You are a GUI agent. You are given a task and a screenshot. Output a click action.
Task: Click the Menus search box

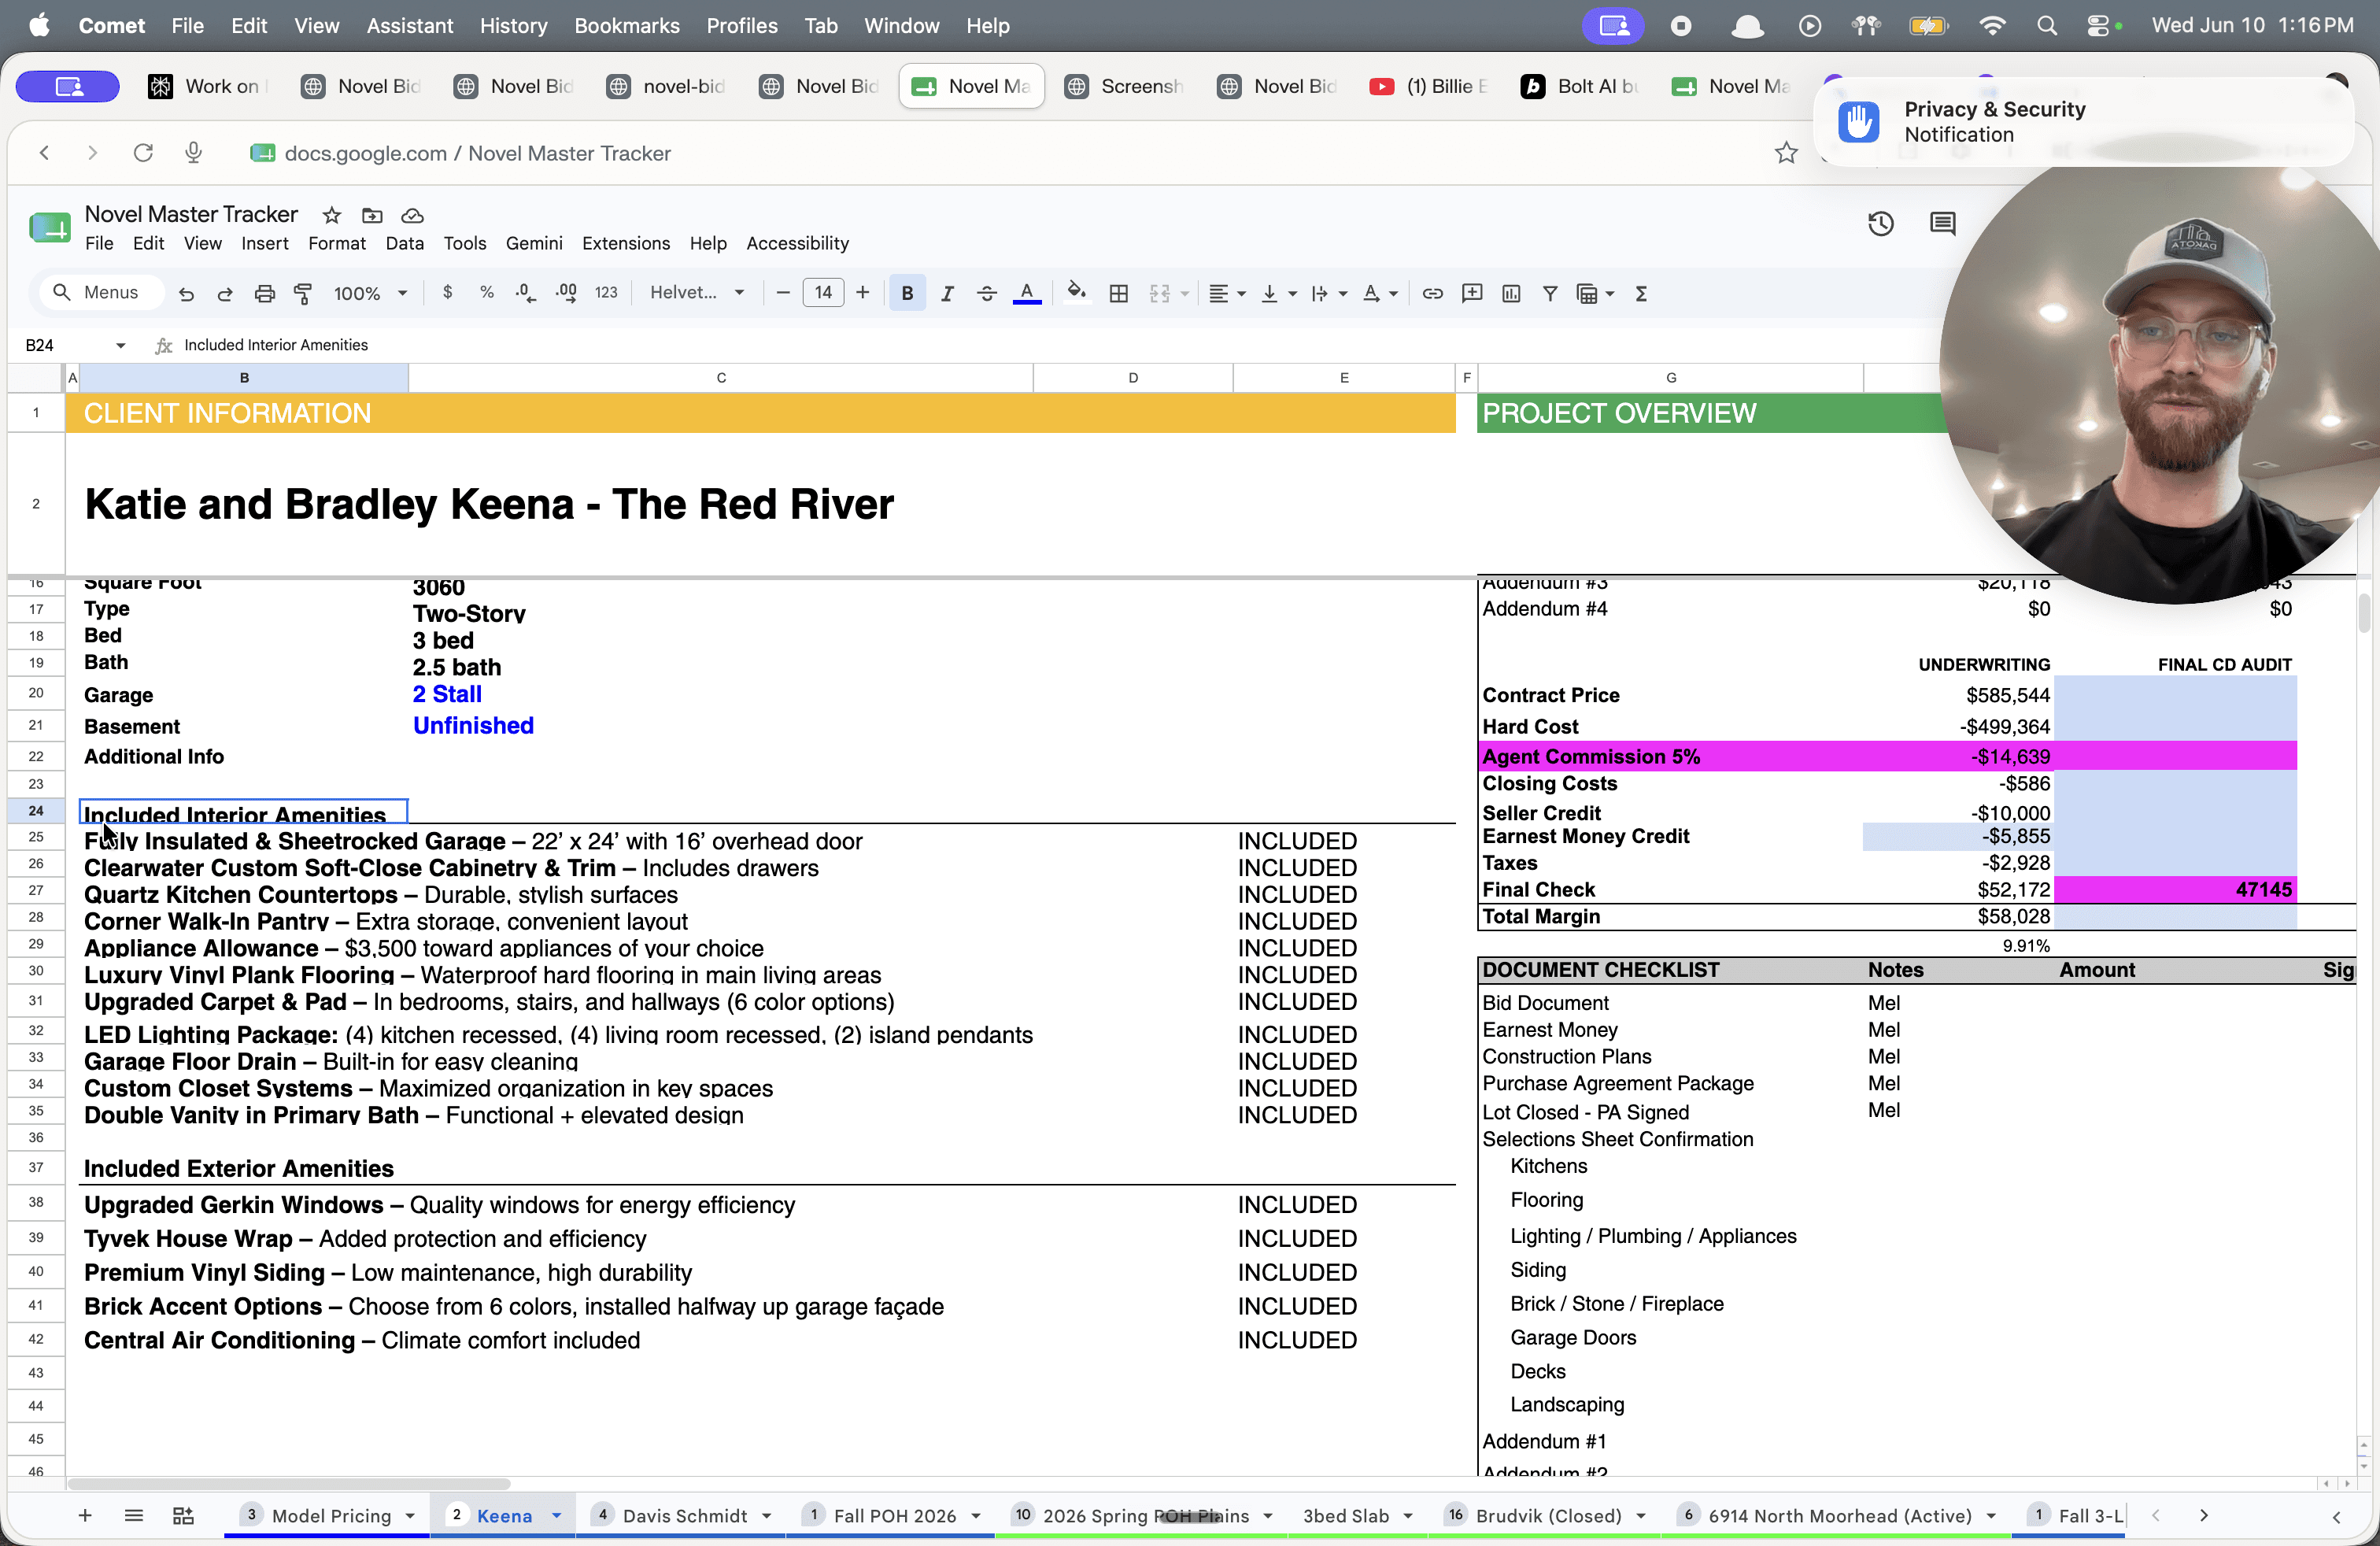(x=100, y=292)
